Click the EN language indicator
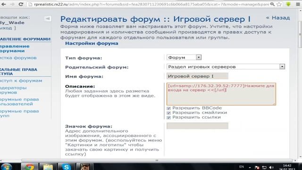Viewport: 302px width, 170px height. 242,167
